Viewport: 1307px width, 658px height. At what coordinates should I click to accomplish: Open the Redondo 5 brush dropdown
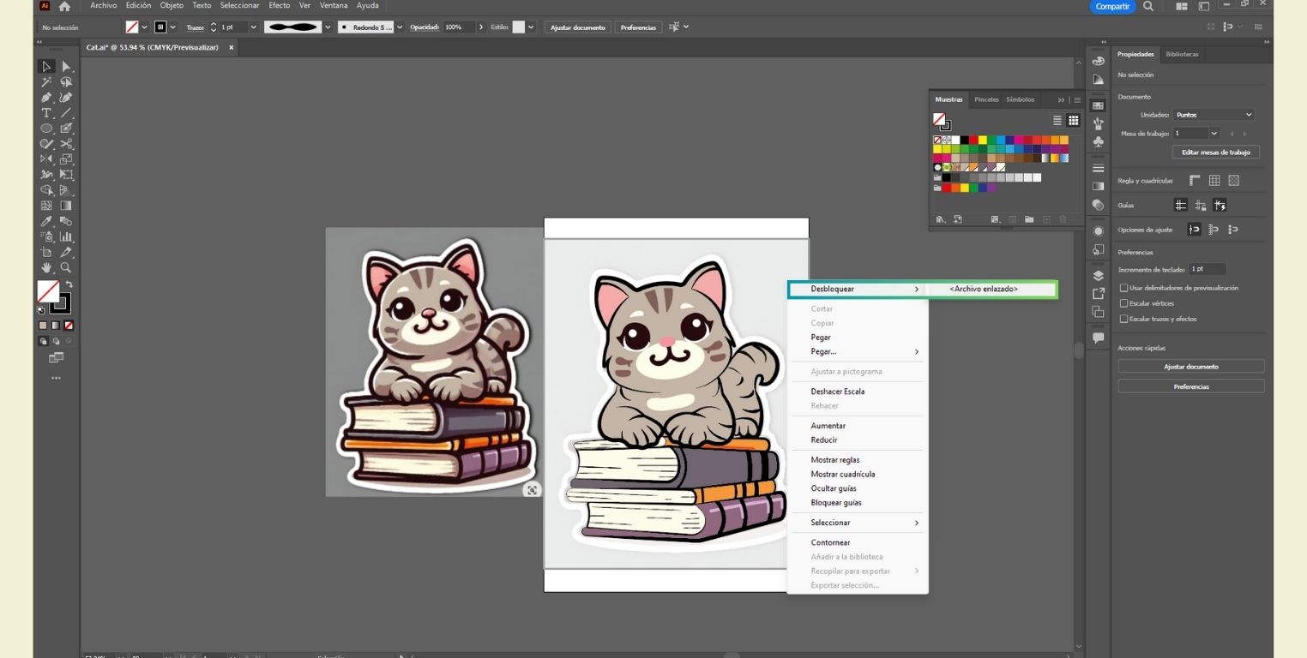tap(400, 27)
